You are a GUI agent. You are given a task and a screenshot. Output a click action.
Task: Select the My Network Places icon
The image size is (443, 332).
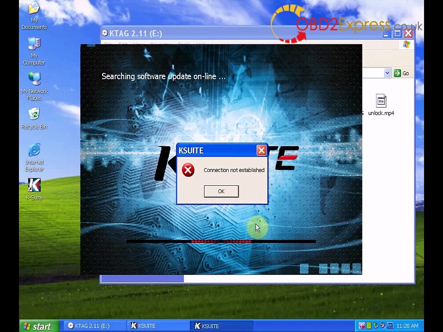[34, 86]
